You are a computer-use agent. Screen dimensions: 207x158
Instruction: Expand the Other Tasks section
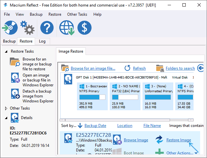click(7, 108)
